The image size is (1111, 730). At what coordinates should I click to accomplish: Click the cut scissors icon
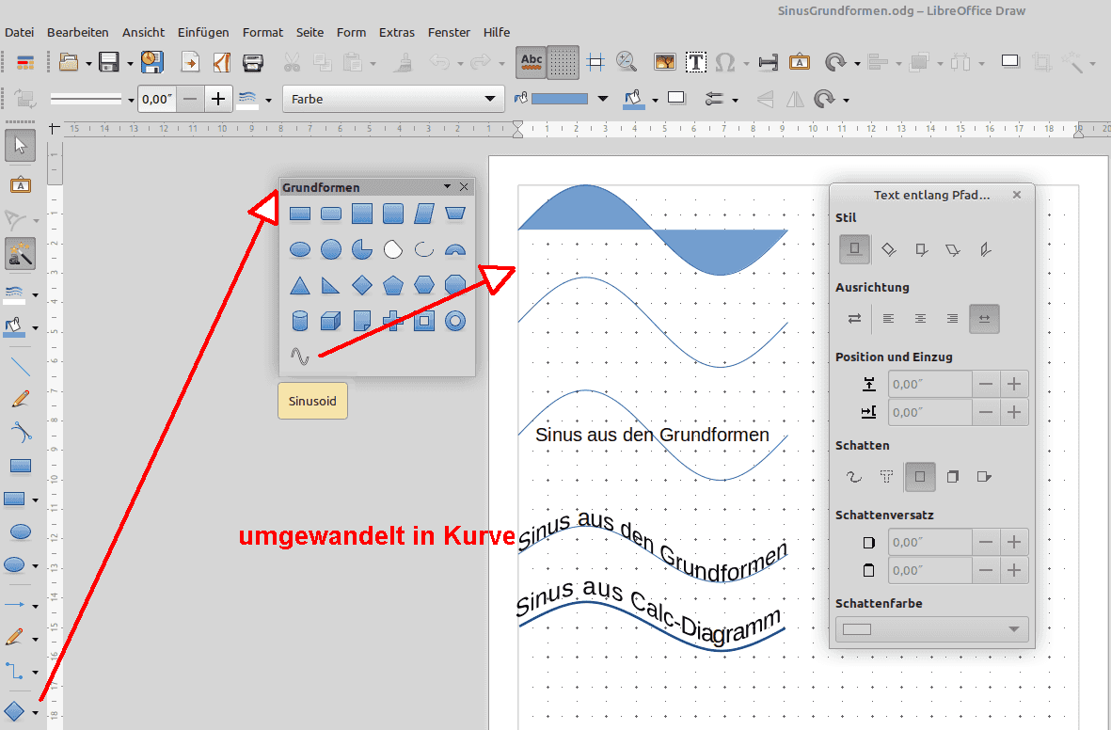click(x=292, y=62)
